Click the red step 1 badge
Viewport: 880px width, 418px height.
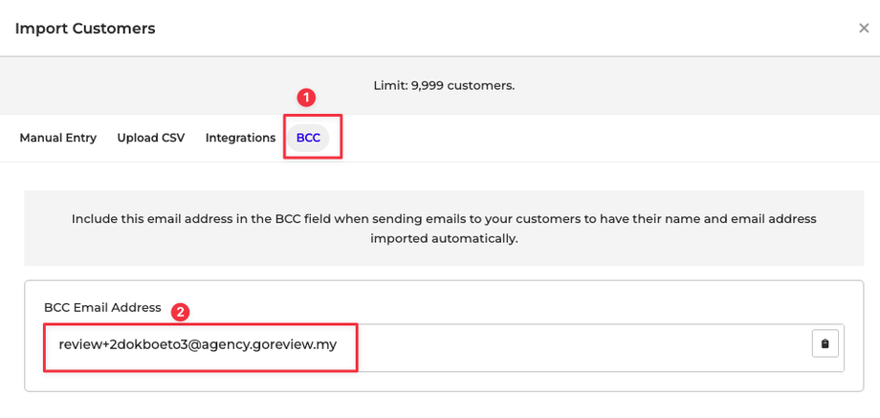(306, 97)
